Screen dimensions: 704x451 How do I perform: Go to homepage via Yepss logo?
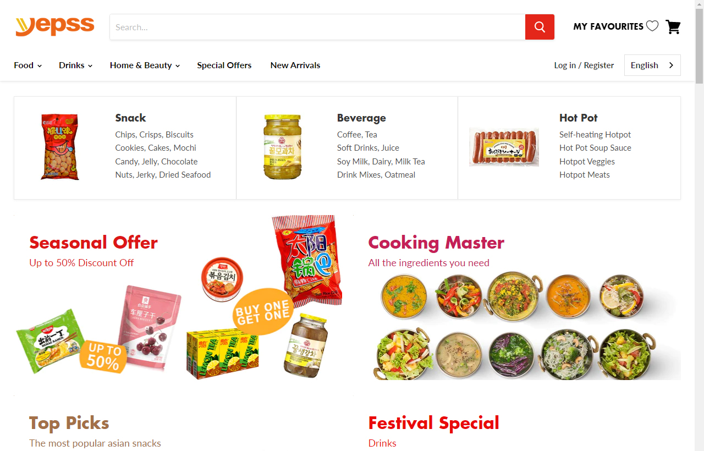point(55,26)
